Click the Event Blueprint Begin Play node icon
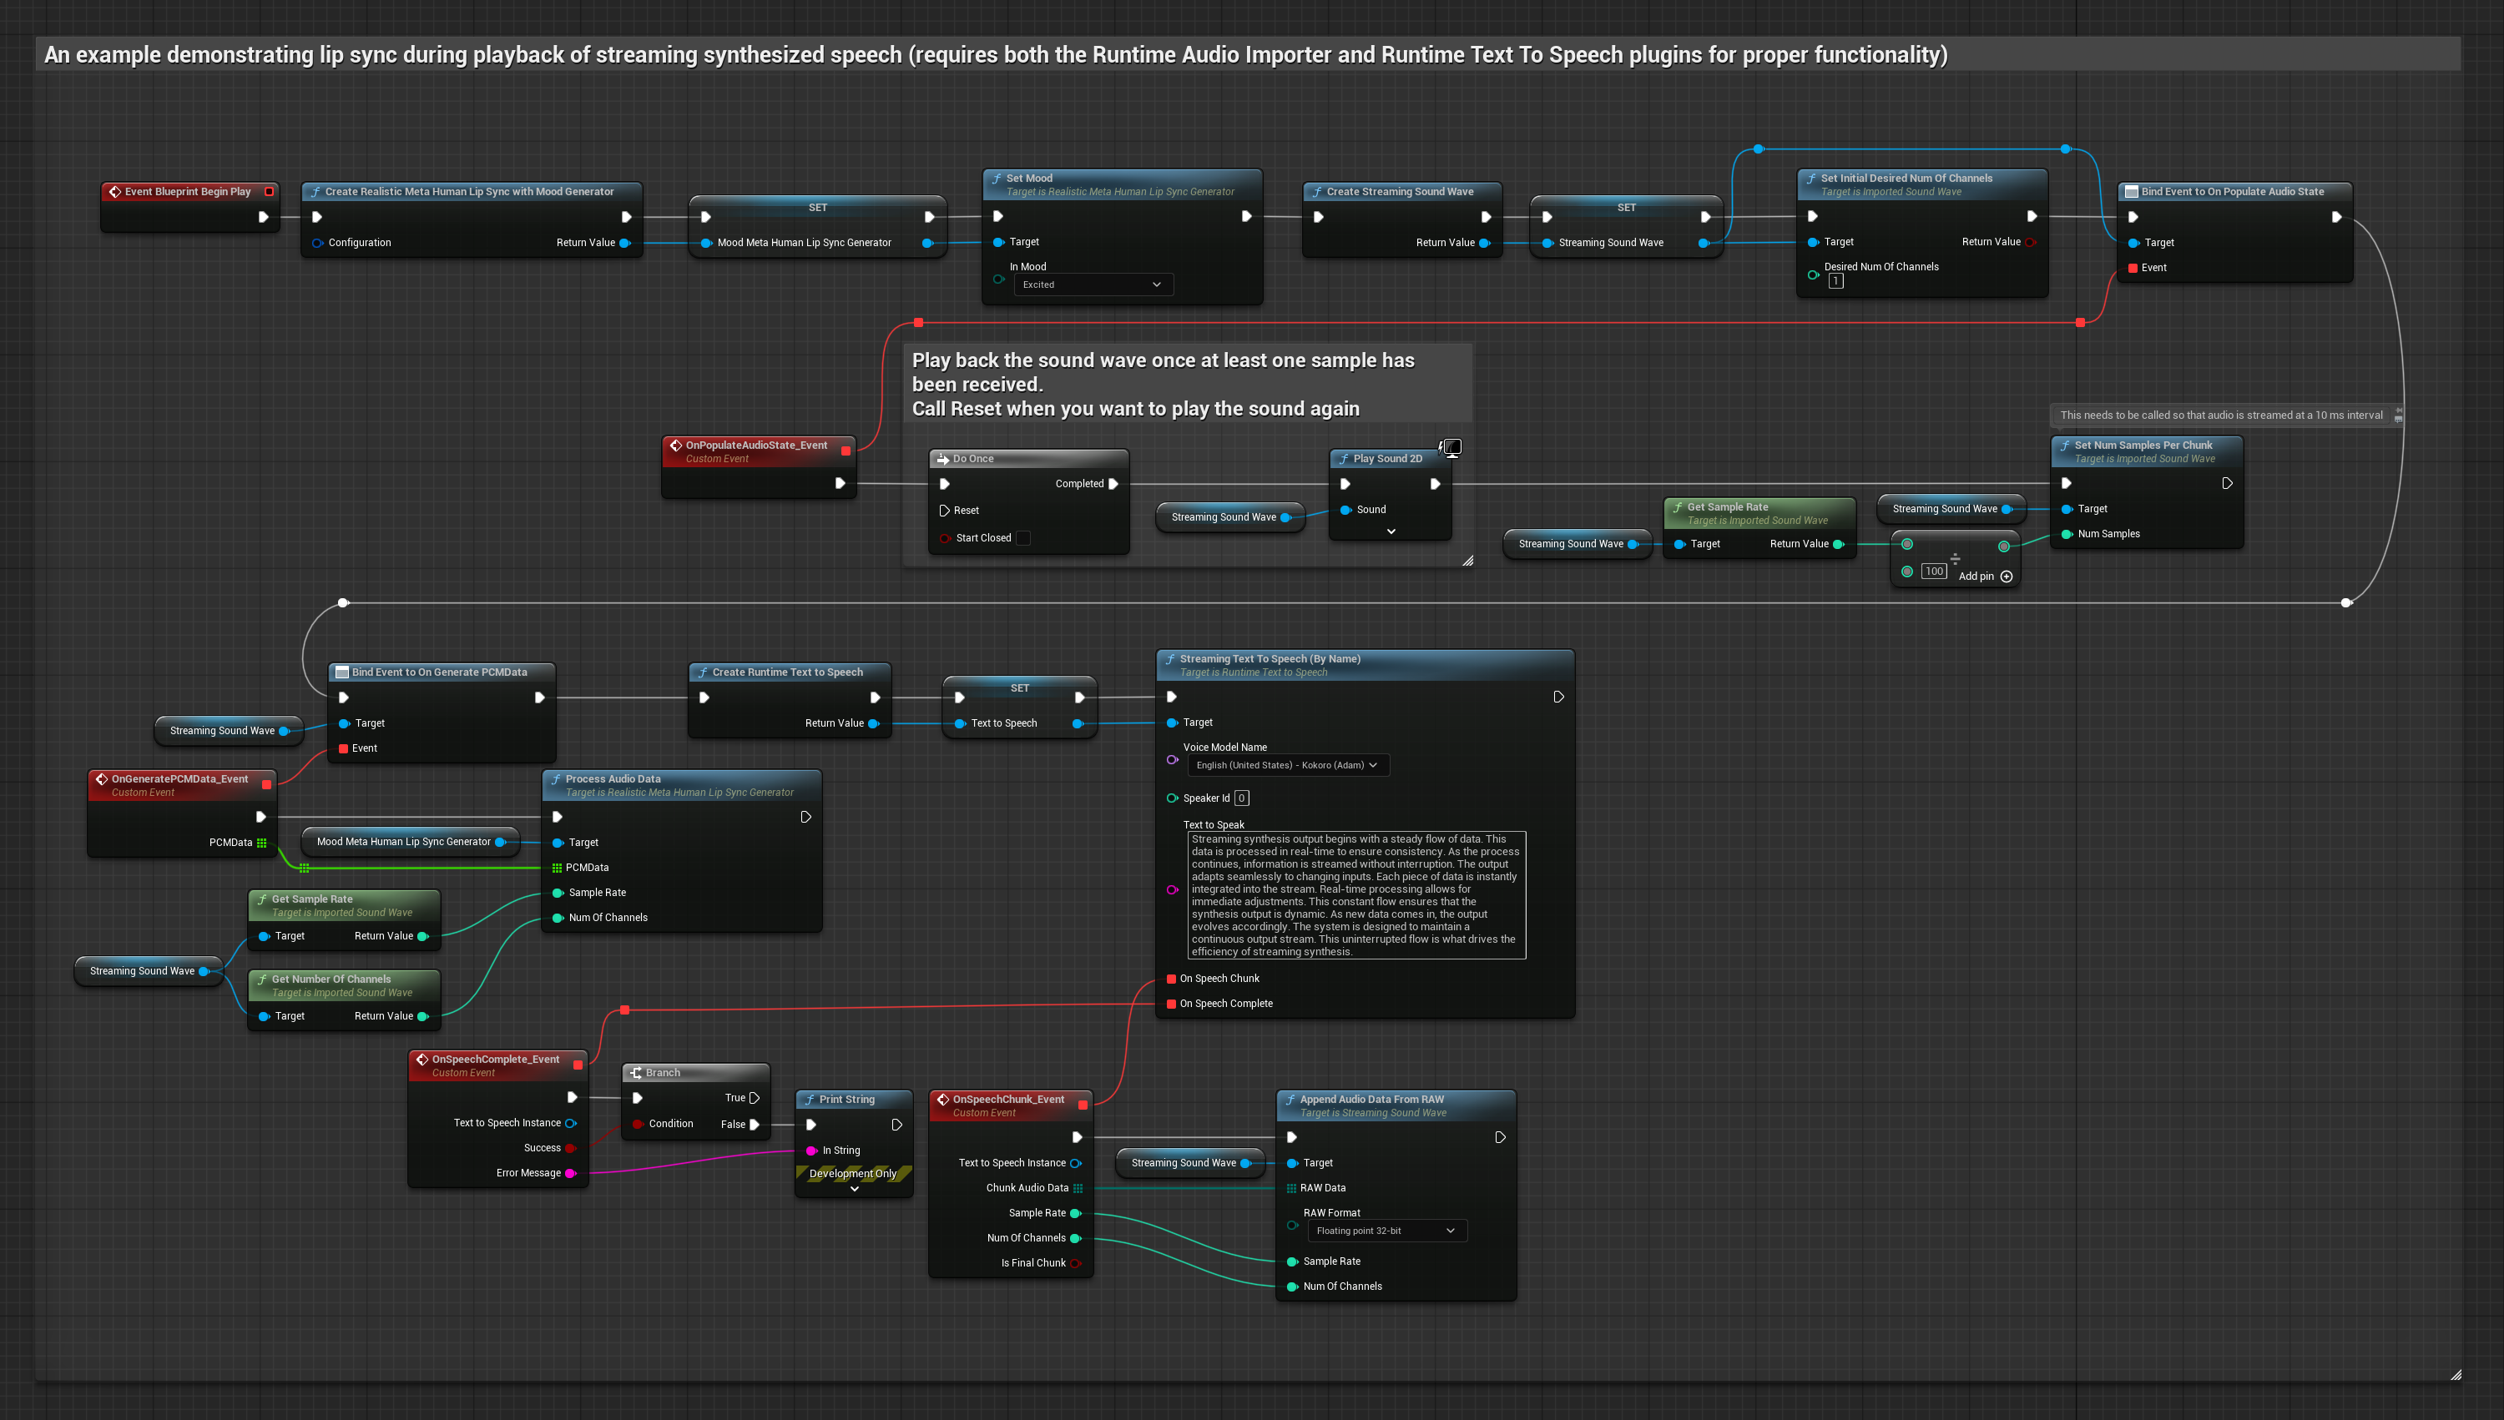The height and width of the screenshot is (1420, 2504). [x=114, y=192]
